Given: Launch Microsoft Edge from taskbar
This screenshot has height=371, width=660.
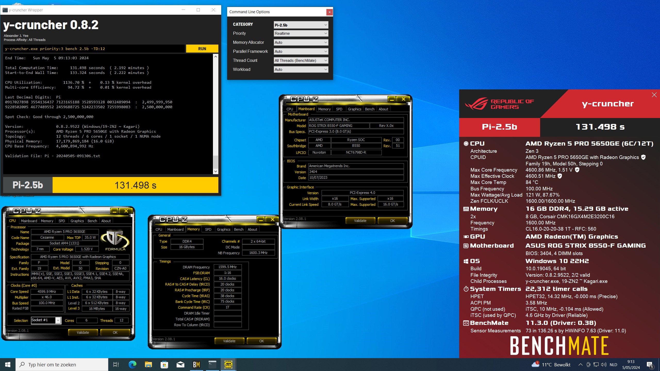Looking at the screenshot, I should 133,365.
